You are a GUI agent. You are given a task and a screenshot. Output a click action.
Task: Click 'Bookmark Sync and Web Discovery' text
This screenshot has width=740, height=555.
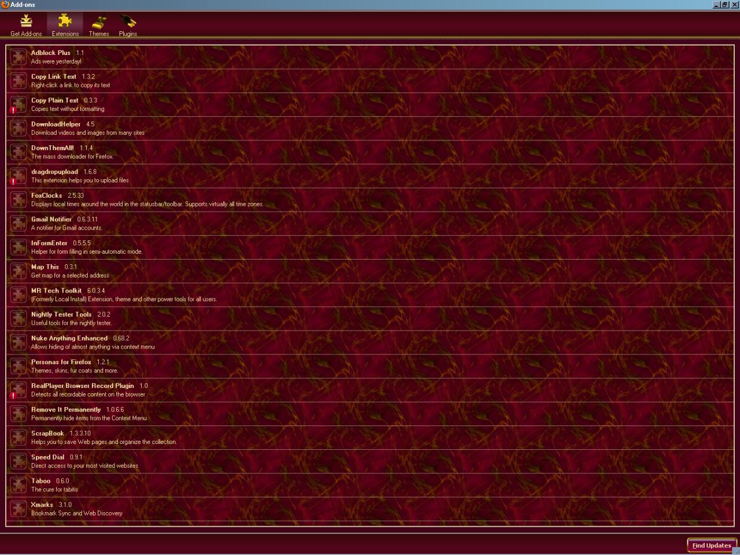pyautogui.click(x=77, y=513)
